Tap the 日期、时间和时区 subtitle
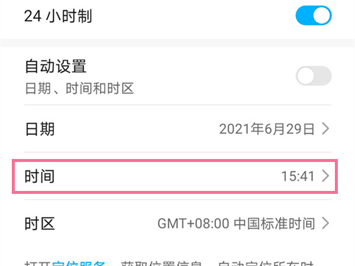 [x=79, y=89]
